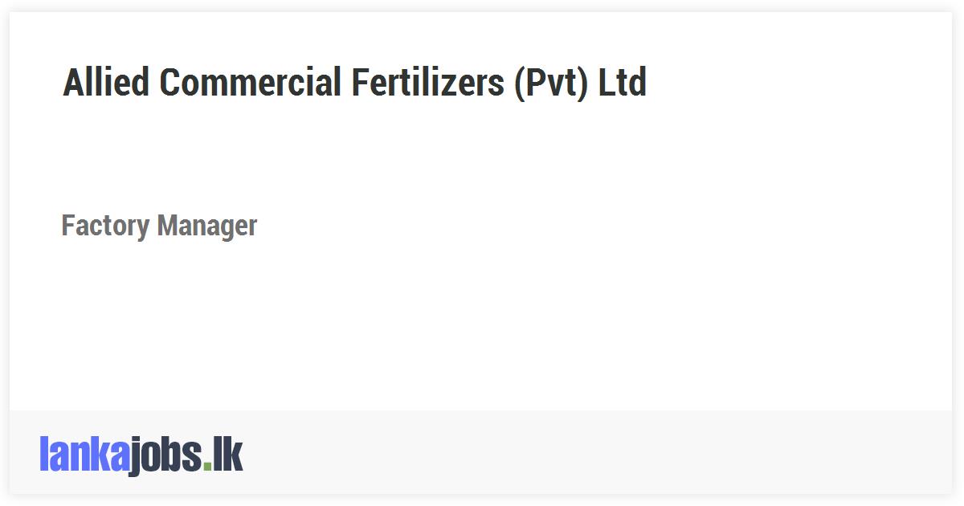Viewport: 964px width, 506px height.
Task: Click the lankajobs.lk logo
Action: [x=141, y=455]
